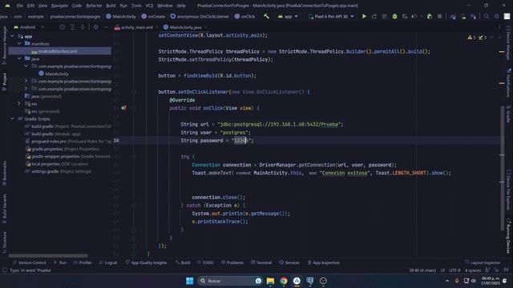Click the Sync Project with Gradle Files icon
The width and height of the screenshot is (513, 288).
pos(453,16)
